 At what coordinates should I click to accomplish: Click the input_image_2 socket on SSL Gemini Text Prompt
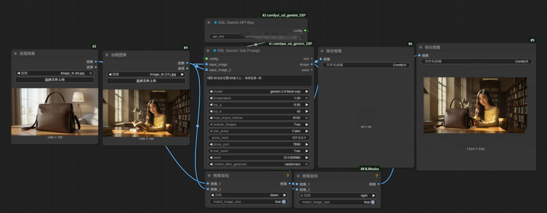coord(207,70)
